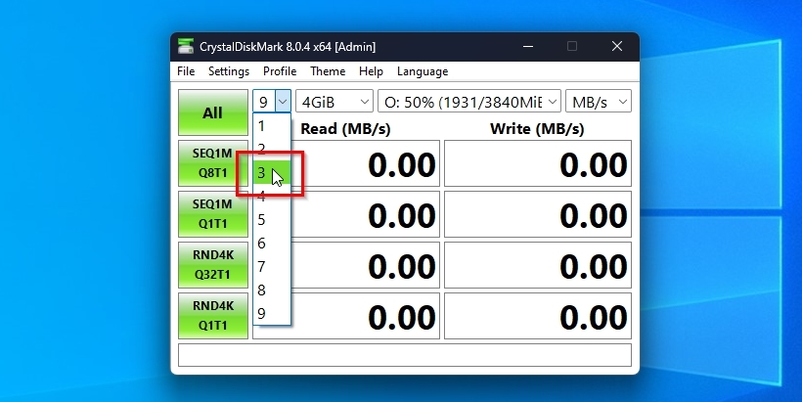
Task: Open the Help menu
Action: point(371,71)
